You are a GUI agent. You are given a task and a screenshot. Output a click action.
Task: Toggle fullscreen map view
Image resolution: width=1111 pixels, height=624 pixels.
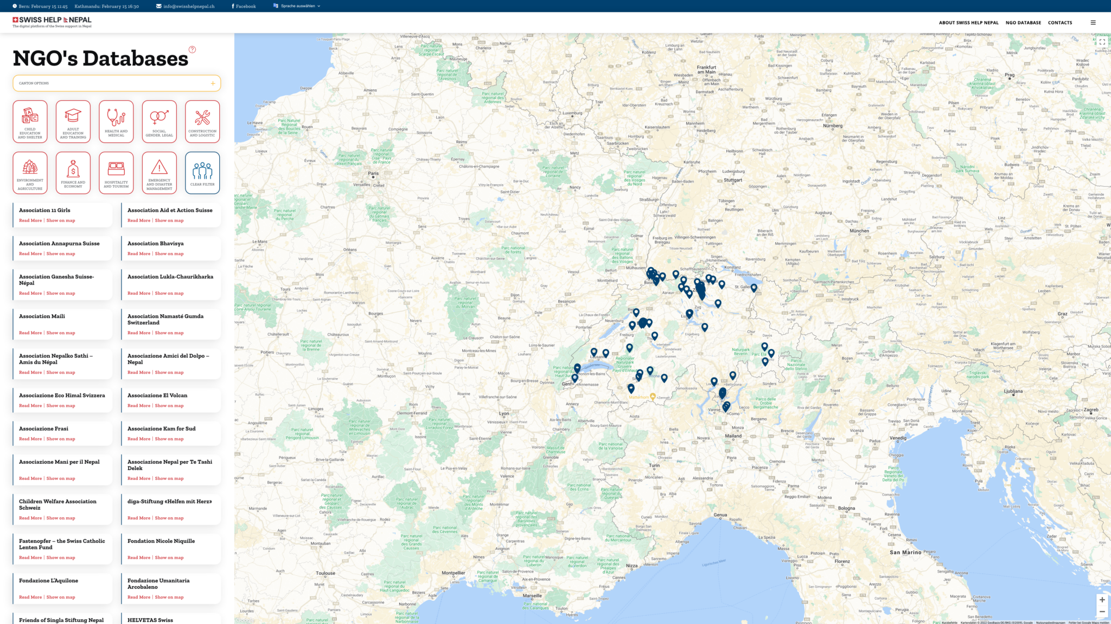pos(1102,42)
